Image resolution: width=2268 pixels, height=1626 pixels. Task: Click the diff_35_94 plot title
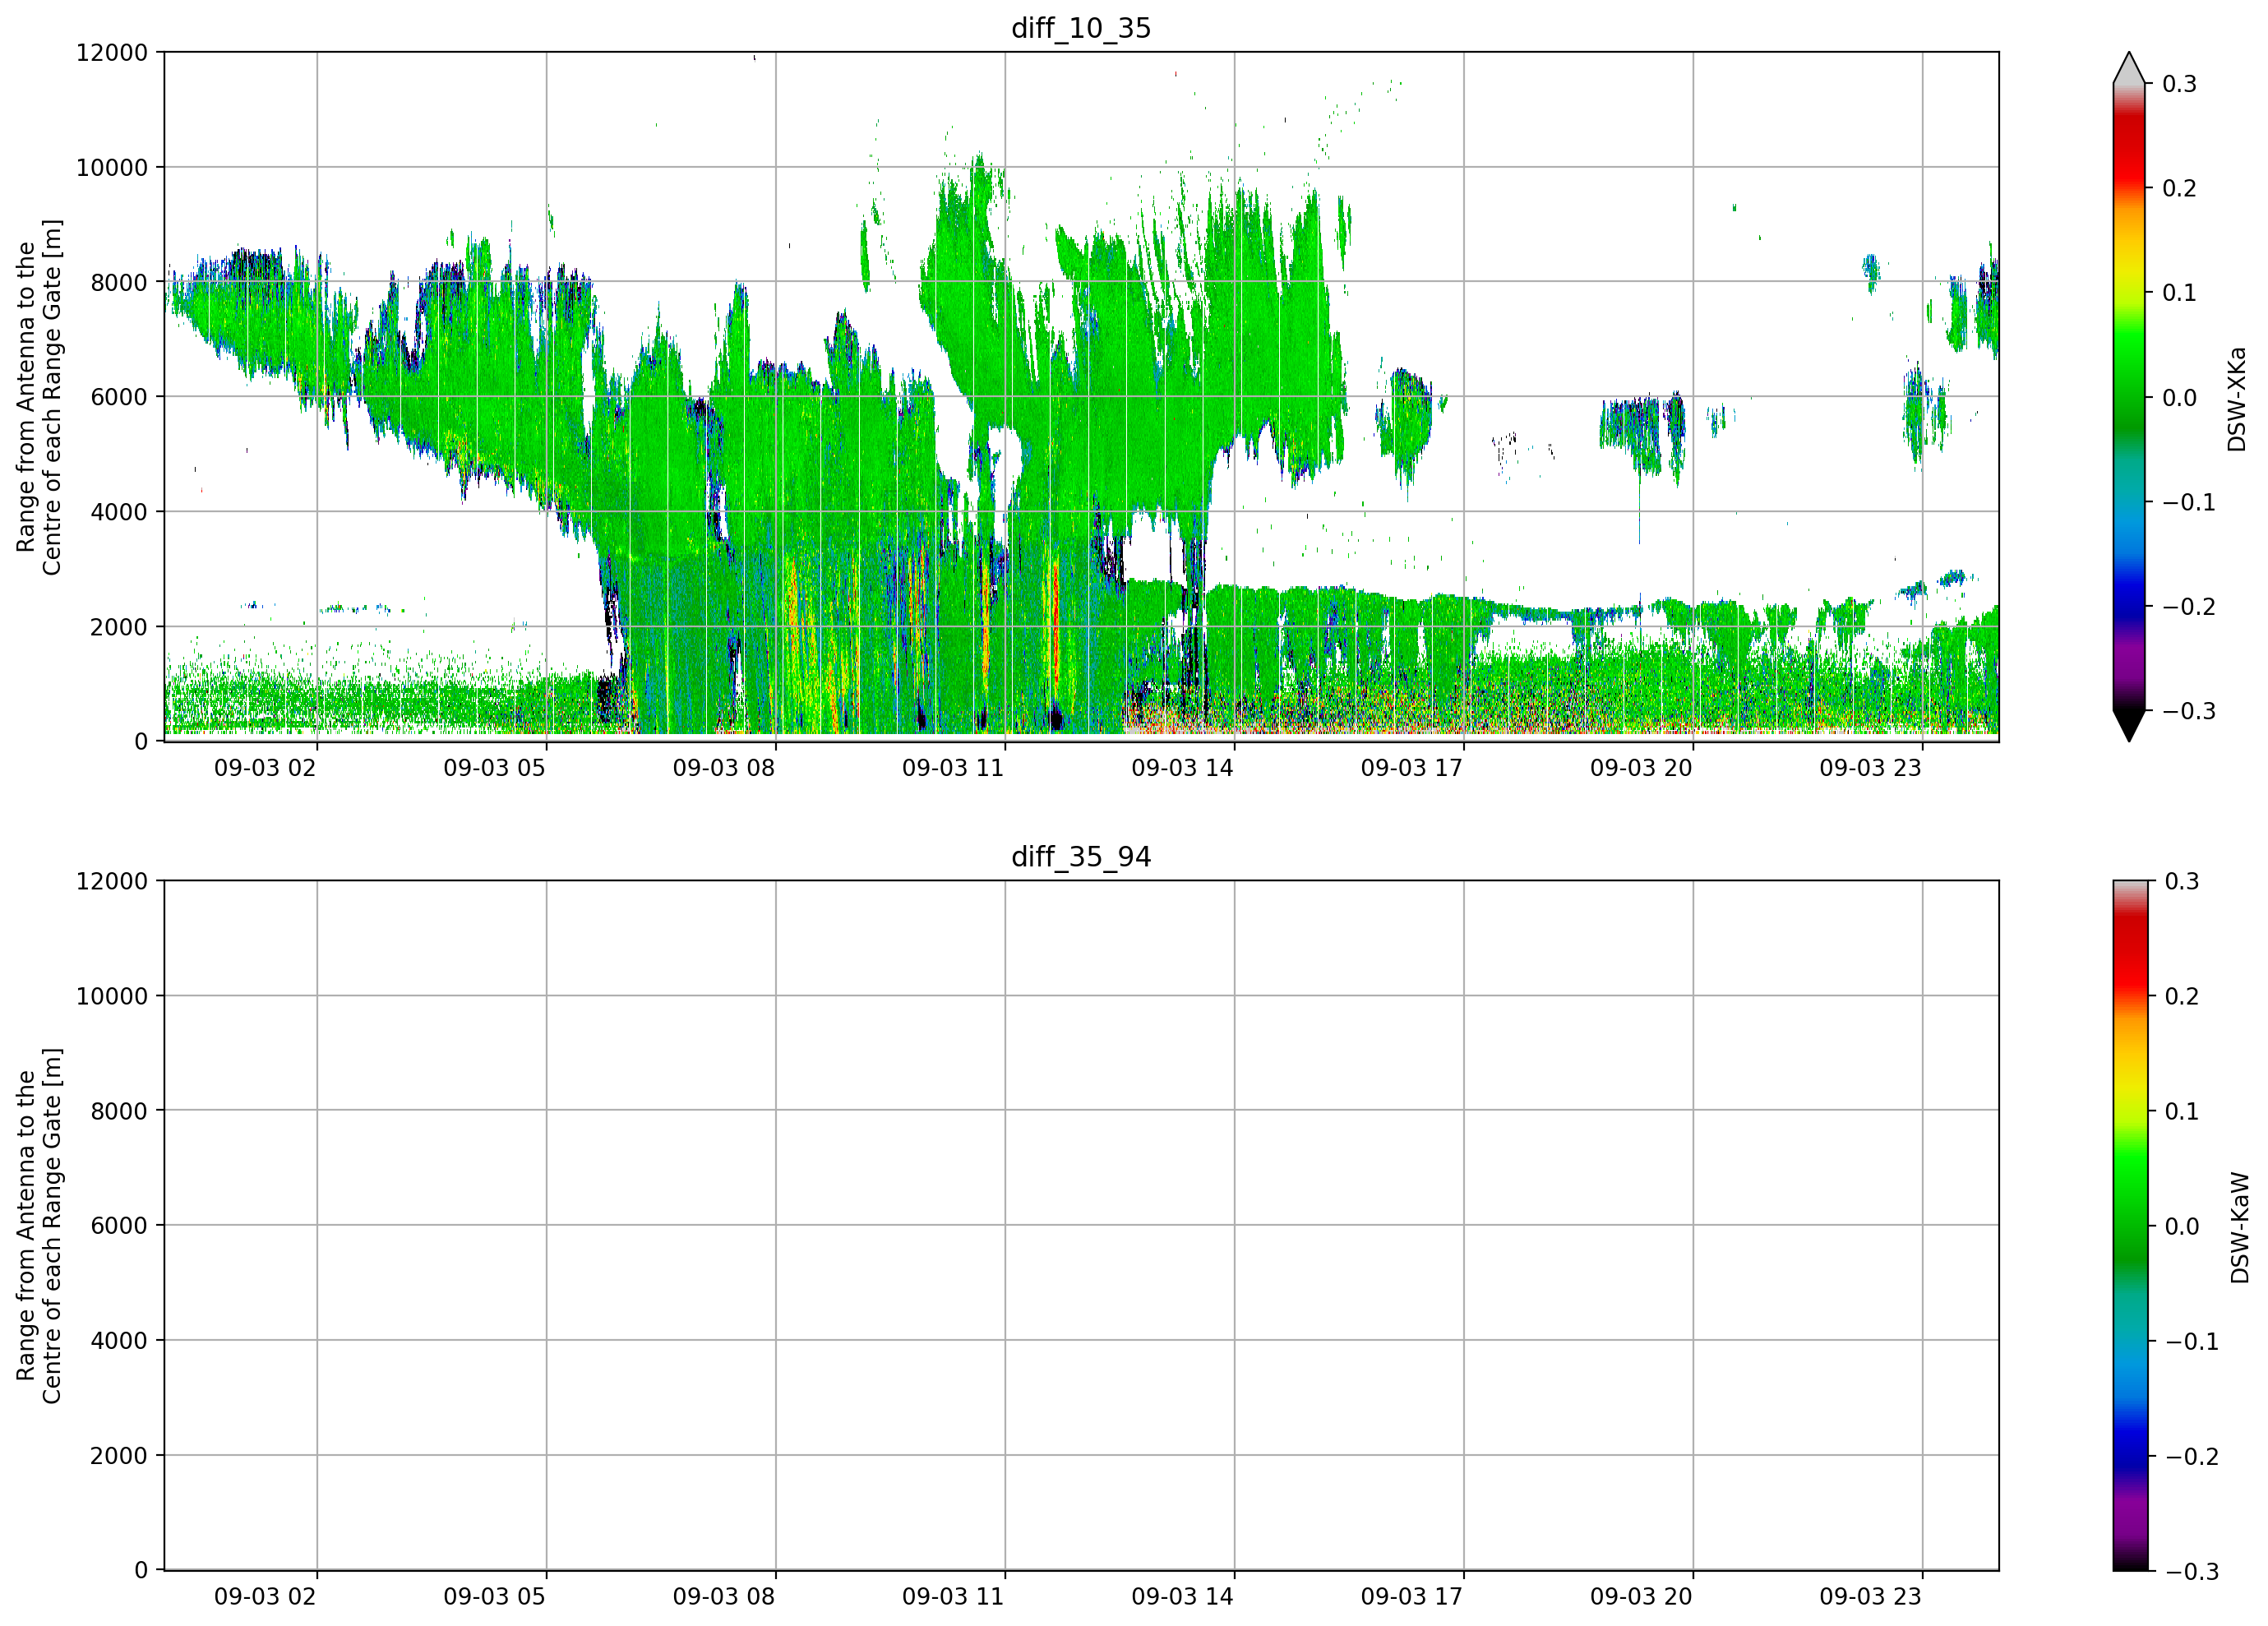click(x=1081, y=857)
